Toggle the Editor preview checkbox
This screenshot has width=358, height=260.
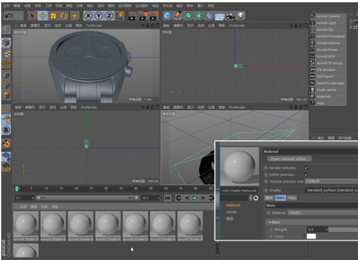pyautogui.click(x=307, y=174)
